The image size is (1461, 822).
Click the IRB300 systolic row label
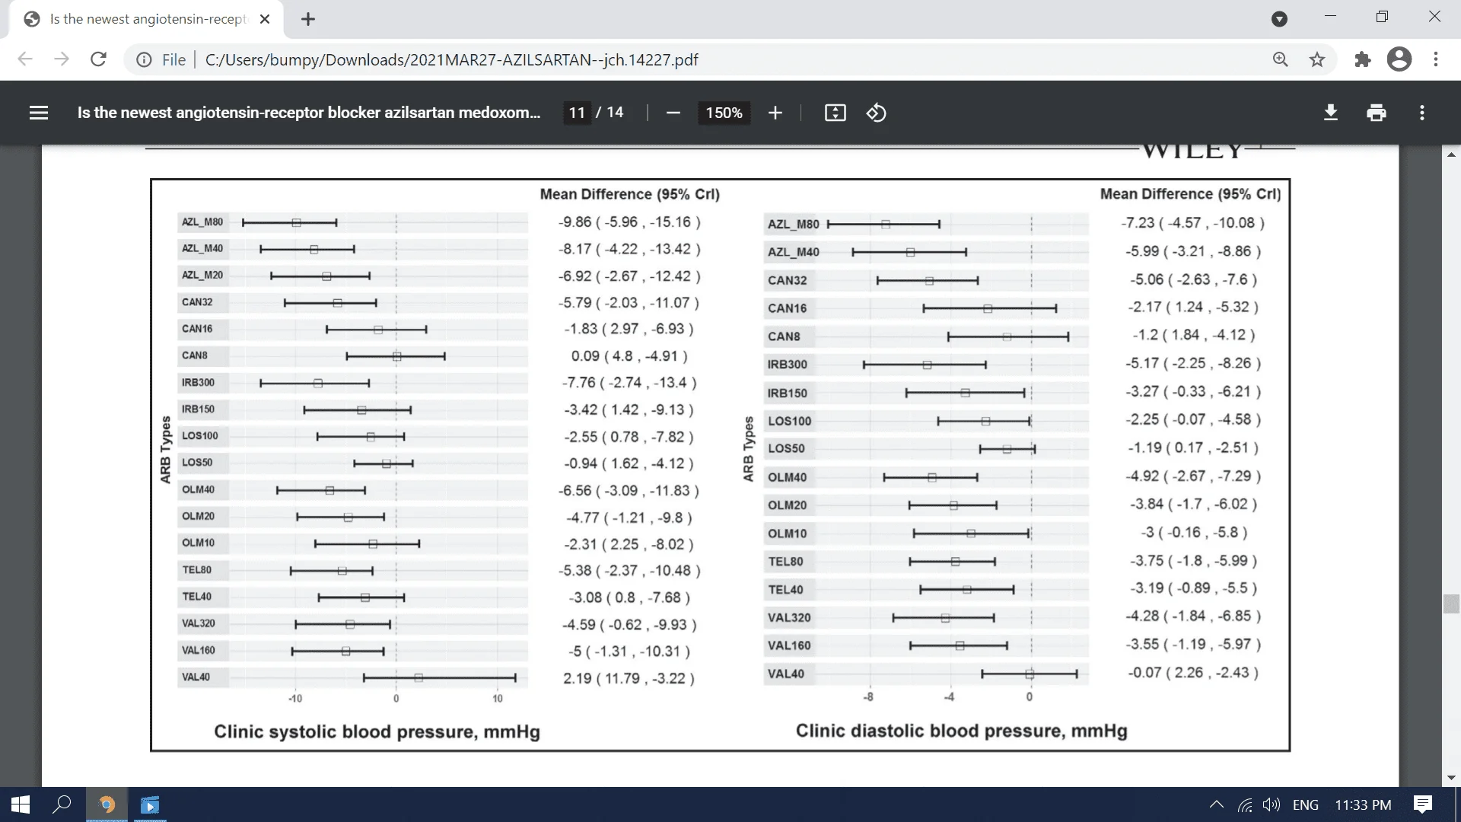point(198,382)
